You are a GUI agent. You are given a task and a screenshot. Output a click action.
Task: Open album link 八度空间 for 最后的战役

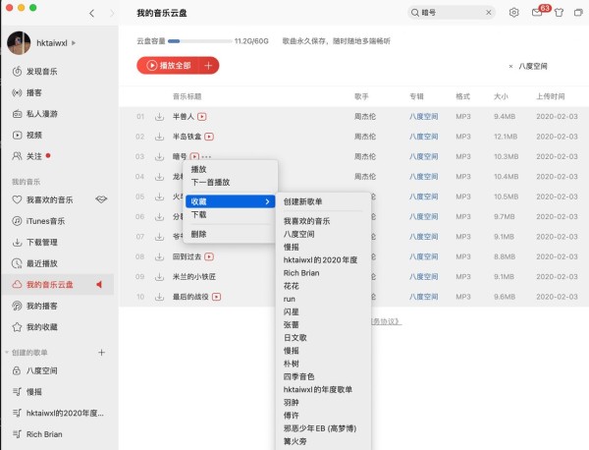pos(424,297)
